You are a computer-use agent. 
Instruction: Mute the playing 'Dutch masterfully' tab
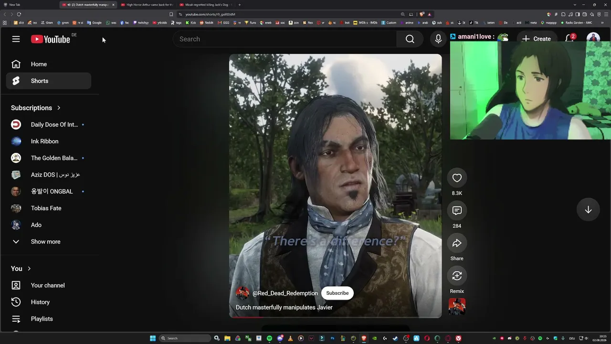pos(69,5)
